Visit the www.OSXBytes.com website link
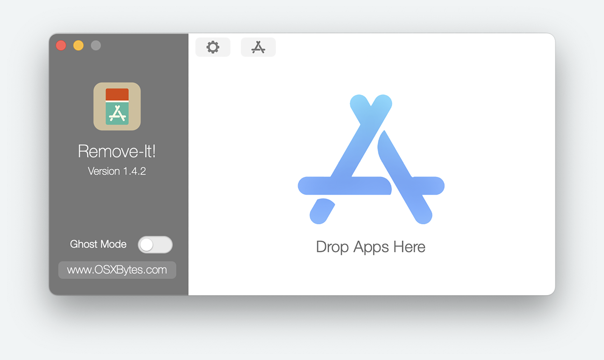Viewport: 604px width, 360px height. 117,270
